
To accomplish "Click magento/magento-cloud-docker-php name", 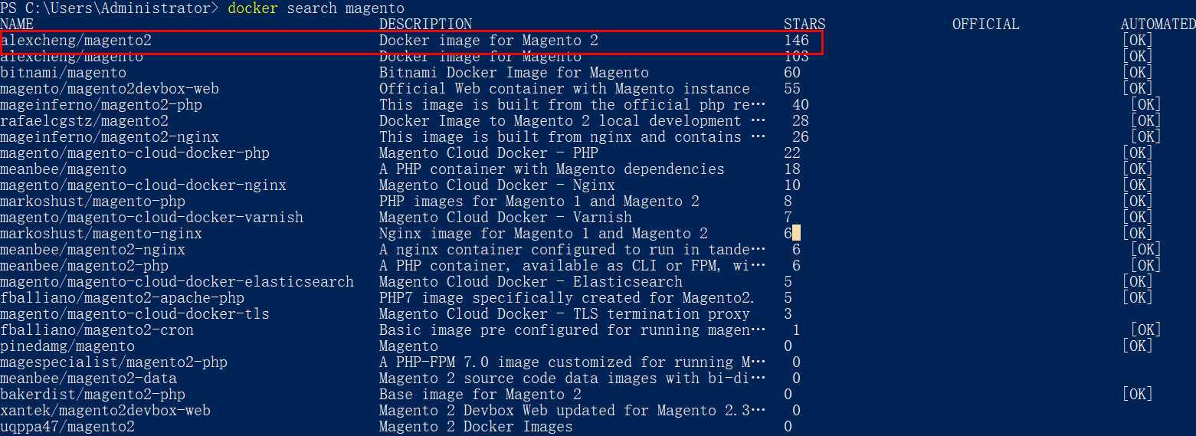I will 135,153.
